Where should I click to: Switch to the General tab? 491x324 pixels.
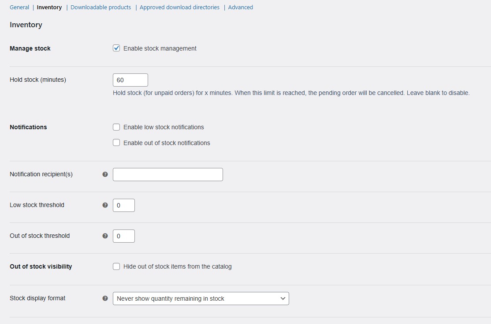19,7
